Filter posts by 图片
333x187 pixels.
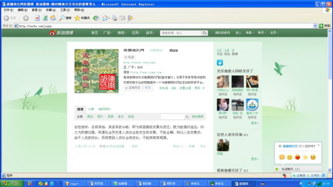100,116
